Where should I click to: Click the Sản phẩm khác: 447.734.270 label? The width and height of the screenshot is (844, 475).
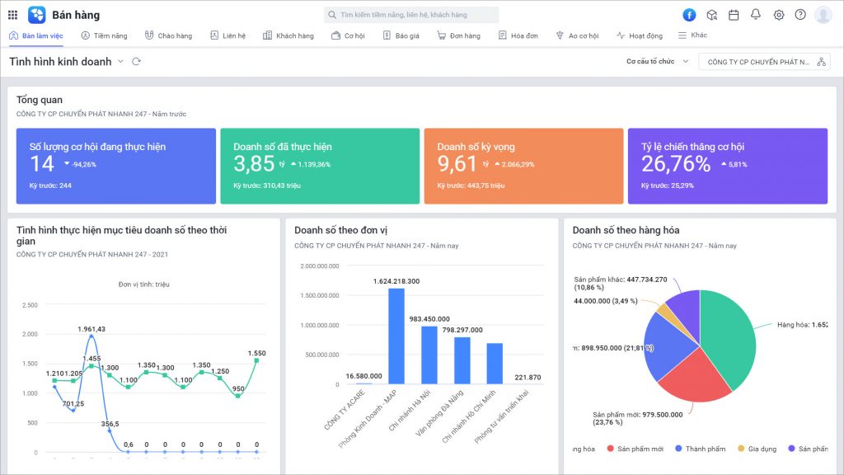tap(621, 284)
